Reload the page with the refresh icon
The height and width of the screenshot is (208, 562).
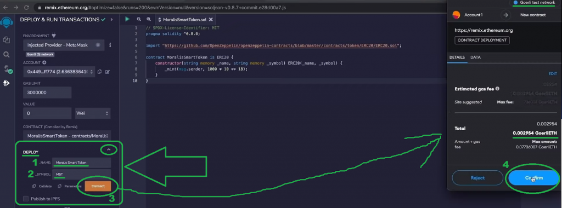[x=26, y=7]
